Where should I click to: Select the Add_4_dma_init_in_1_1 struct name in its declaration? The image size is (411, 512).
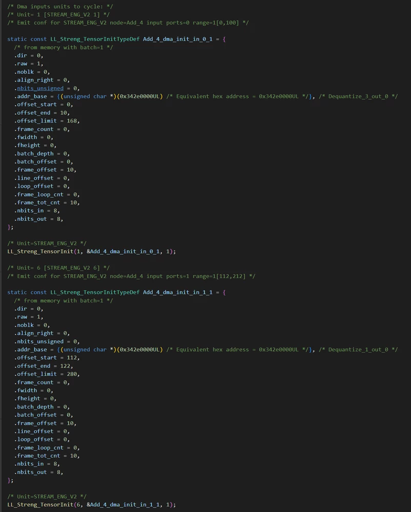[x=178, y=292]
